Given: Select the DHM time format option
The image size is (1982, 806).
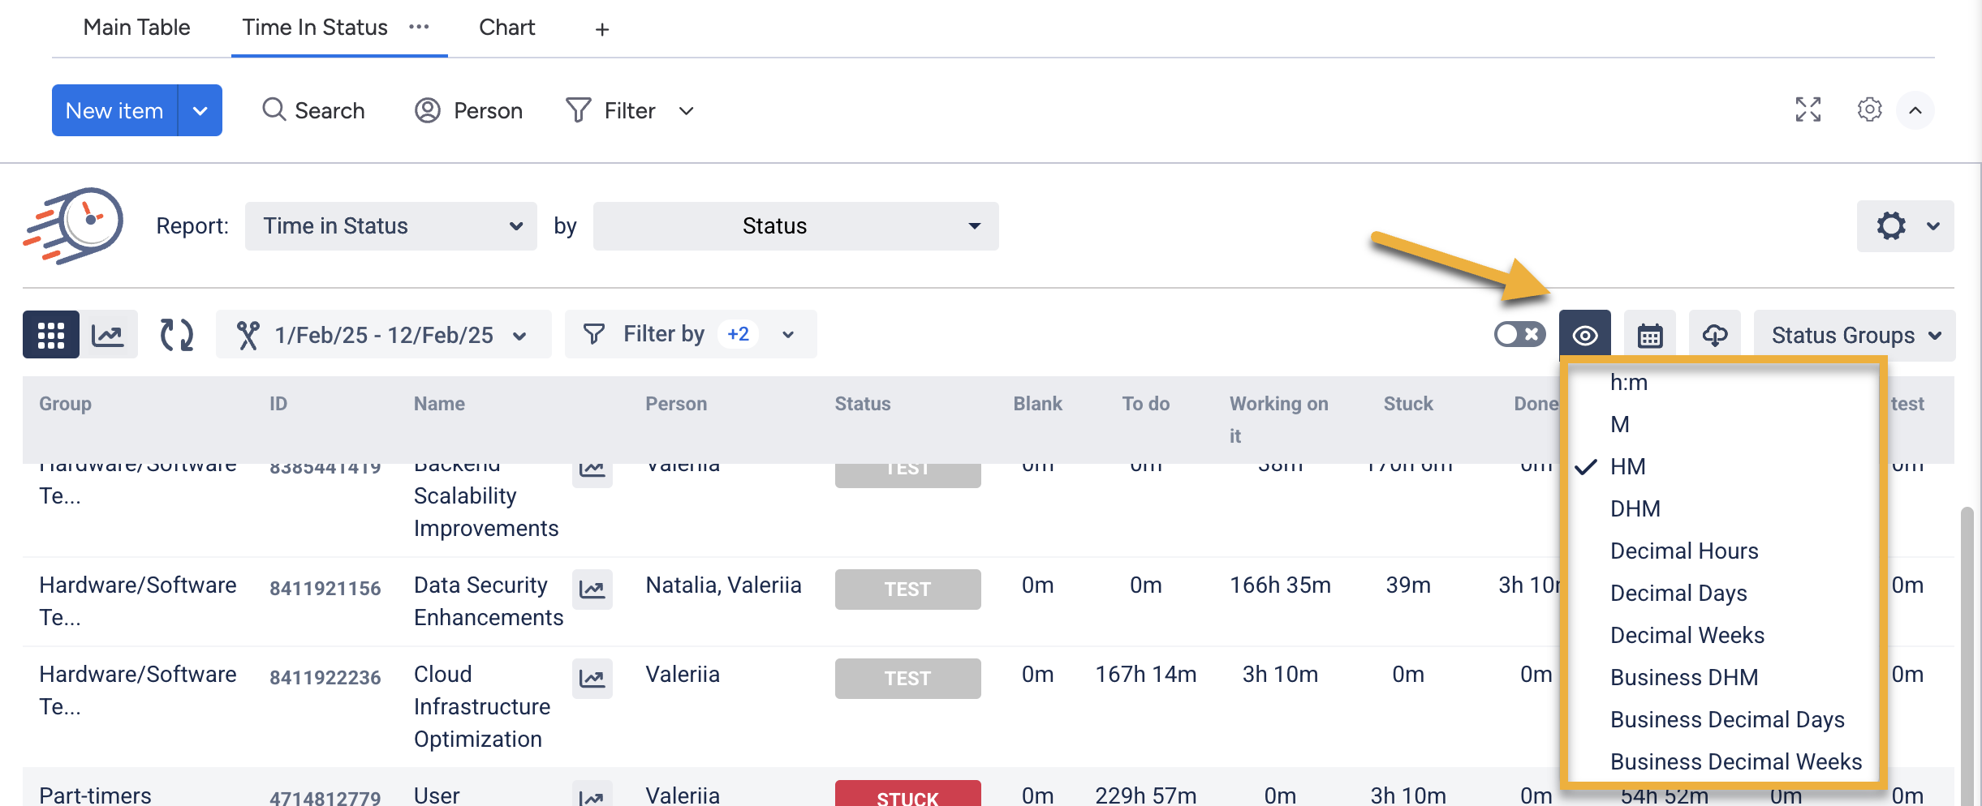Looking at the screenshot, I should [1635, 508].
